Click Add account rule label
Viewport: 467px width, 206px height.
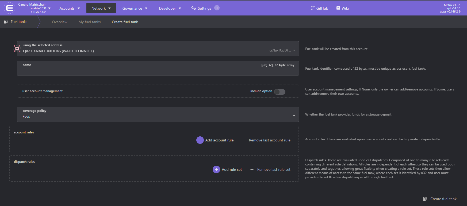click(x=219, y=140)
